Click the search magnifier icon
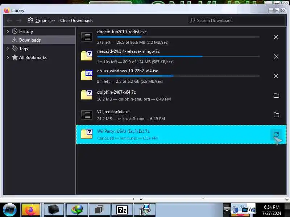Viewport: 290px width, 217px height. click(x=192, y=20)
